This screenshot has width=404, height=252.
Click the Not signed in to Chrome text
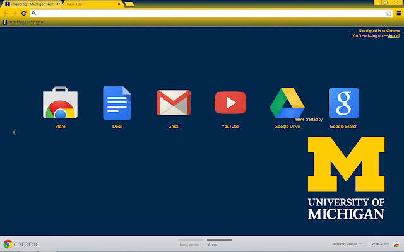tap(379, 31)
